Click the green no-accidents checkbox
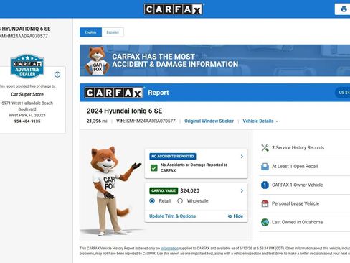 (154, 167)
